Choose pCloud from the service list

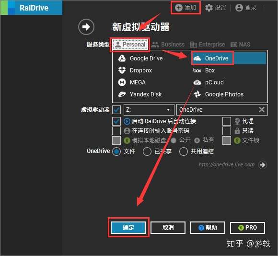coord(208,82)
